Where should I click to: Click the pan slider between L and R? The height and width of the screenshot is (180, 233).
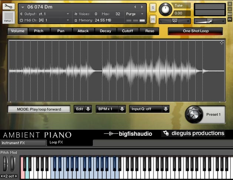pos(175,21)
